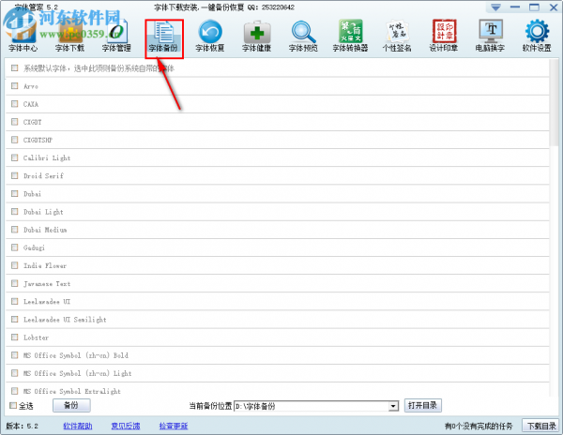Open the 个性签名 signature icon
The width and height of the screenshot is (563, 435).
(397, 37)
